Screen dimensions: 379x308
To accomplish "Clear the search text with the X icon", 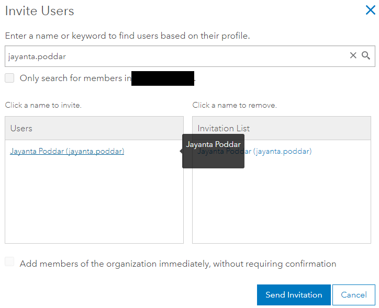I will (x=353, y=55).
